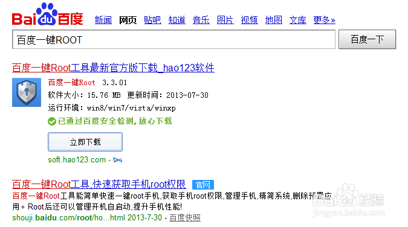Click the 百度一下 search button

(x=367, y=39)
